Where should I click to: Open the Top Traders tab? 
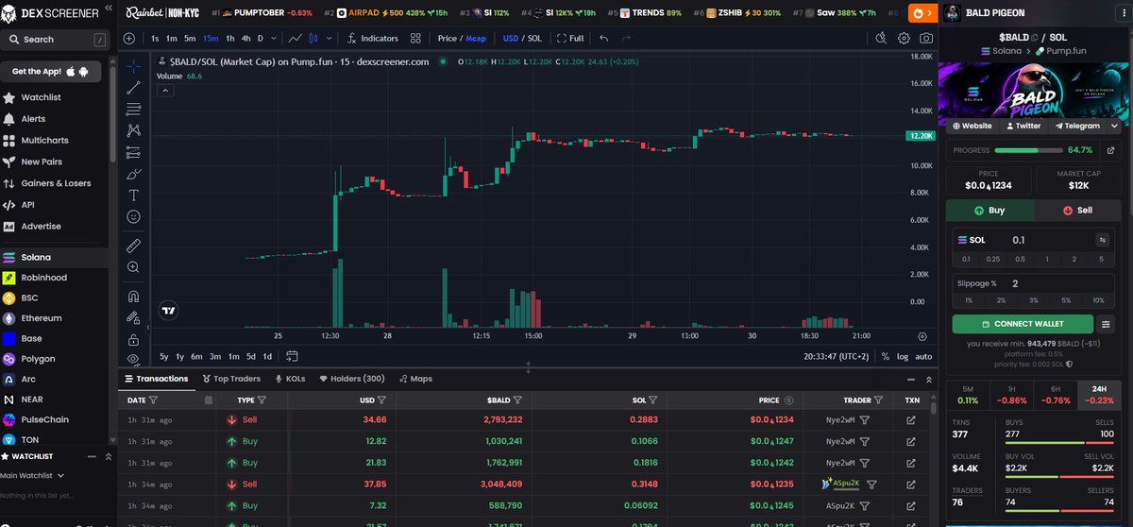tap(230, 379)
